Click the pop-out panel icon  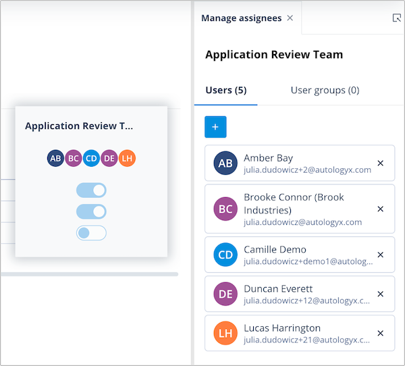point(396,18)
